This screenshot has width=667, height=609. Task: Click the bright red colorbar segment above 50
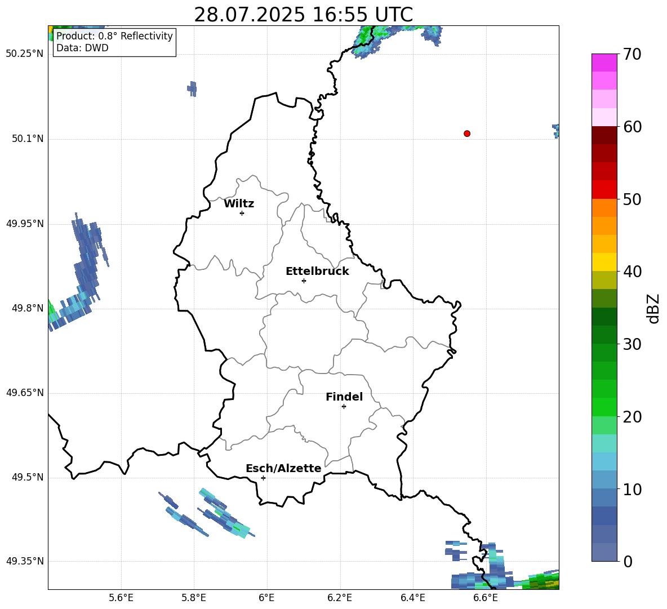(604, 190)
